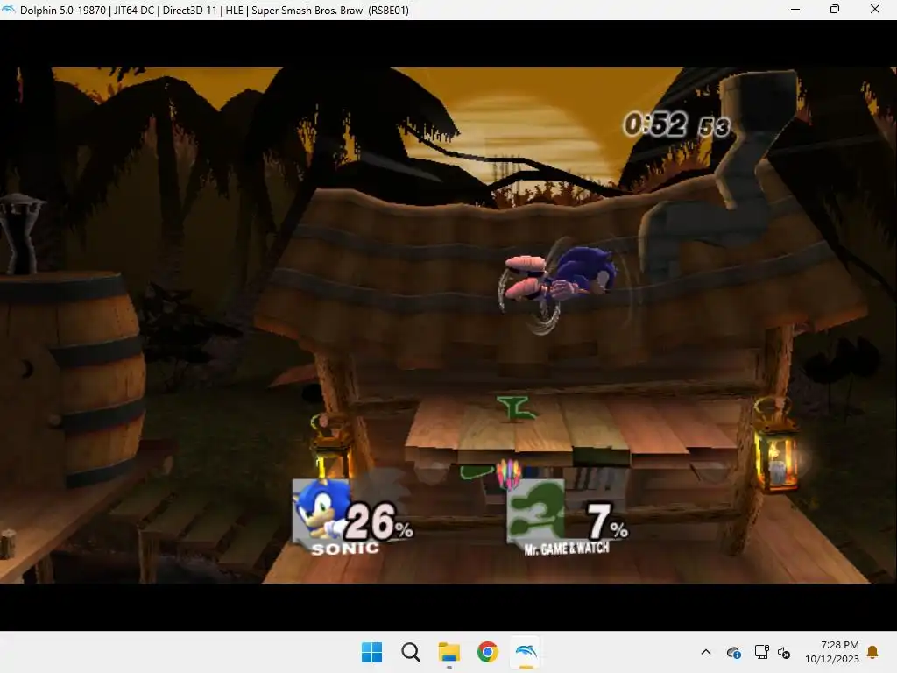Open taskbar Search

(x=410, y=652)
